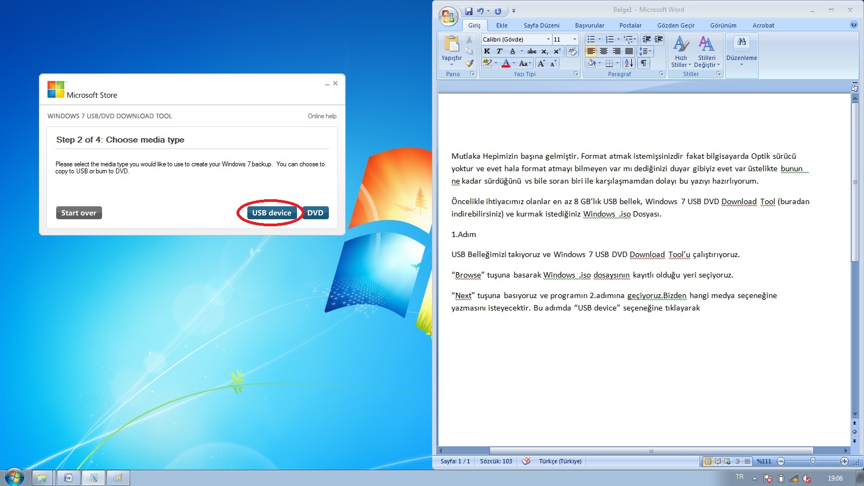The image size is (864, 486).
Task: Open the Paragraf dialog launcher
Action: pyautogui.click(x=661, y=74)
